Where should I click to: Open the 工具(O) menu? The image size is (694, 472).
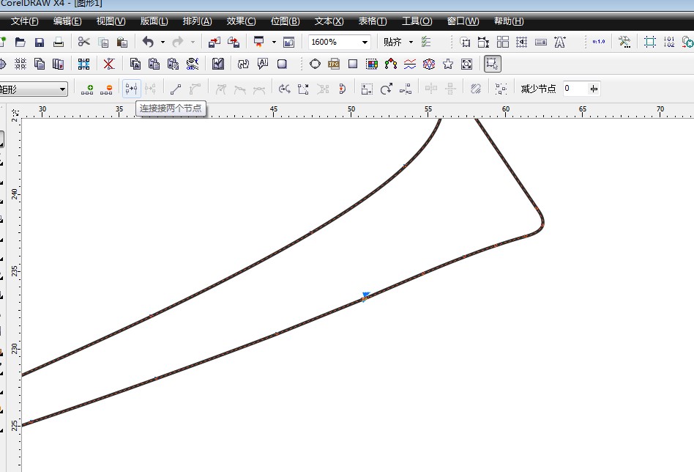(x=417, y=21)
